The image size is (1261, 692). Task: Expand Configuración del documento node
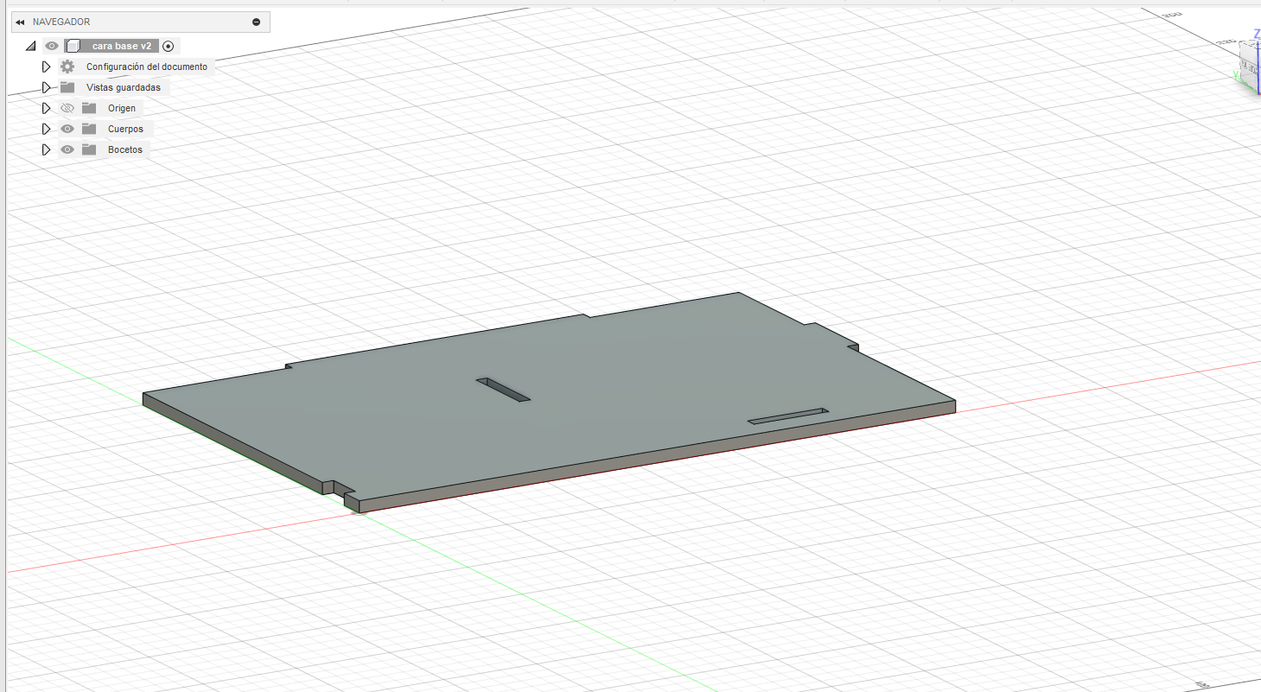(x=47, y=67)
